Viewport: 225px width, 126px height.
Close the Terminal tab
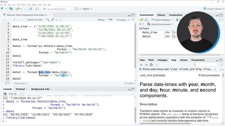(27, 89)
